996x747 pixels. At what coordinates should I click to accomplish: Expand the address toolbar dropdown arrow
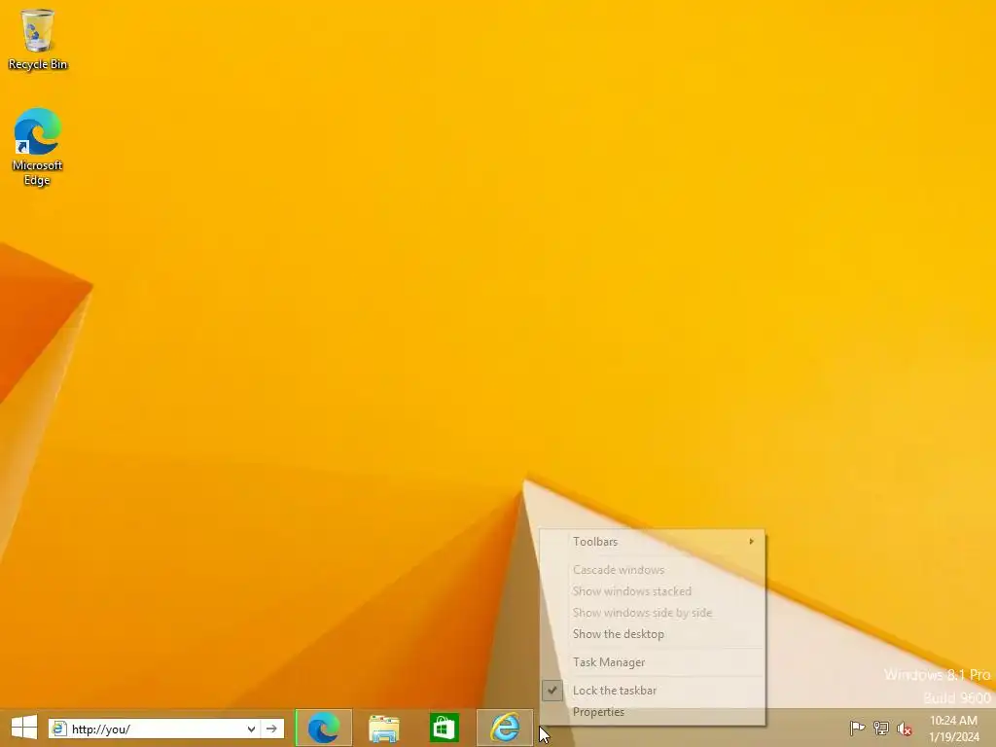click(x=252, y=729)
